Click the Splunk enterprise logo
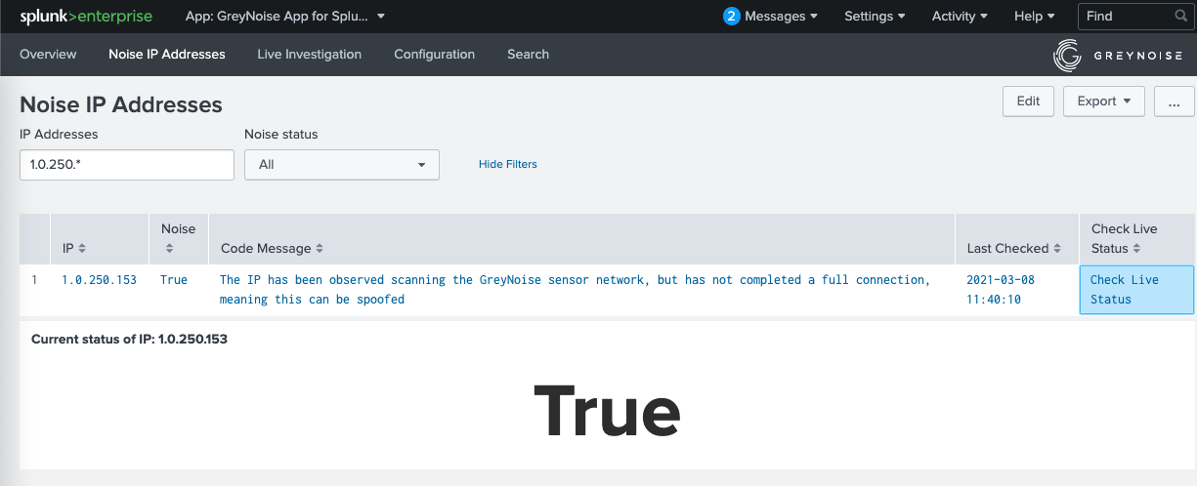This screenshot has width=1197, height=486. click(x=84, y=16)
